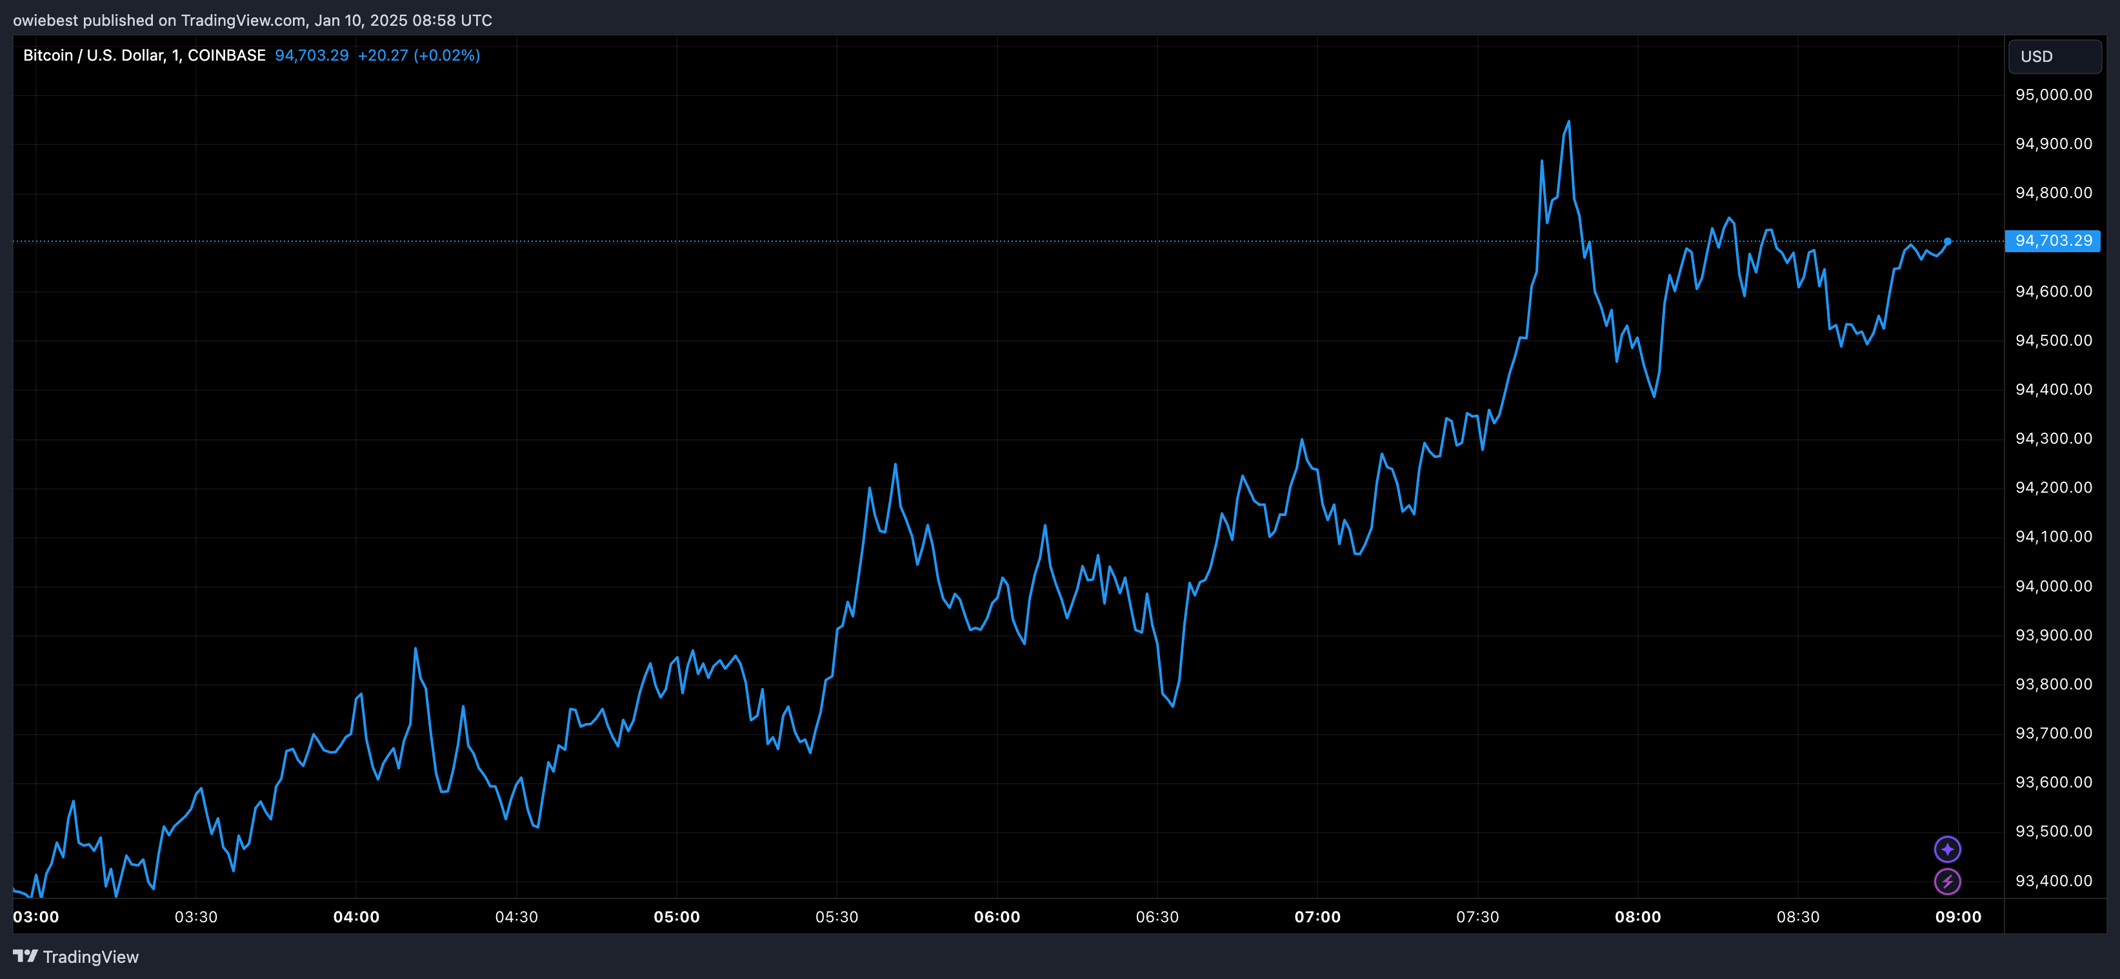2120x979 pixels.
Task: Click the +20.27 (+0.02%) change value
Action: click(419, 55)
